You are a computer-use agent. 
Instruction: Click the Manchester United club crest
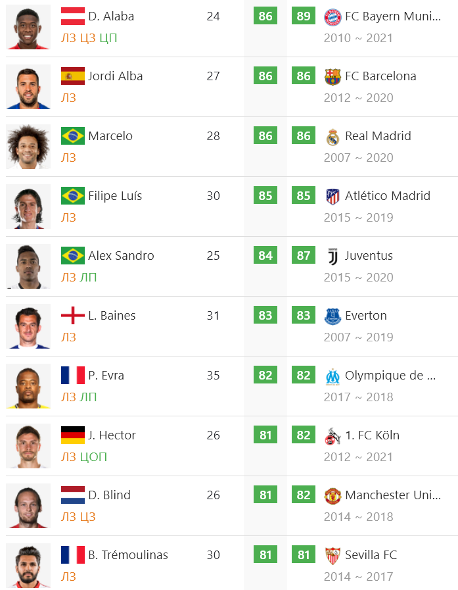coord(332,495)
